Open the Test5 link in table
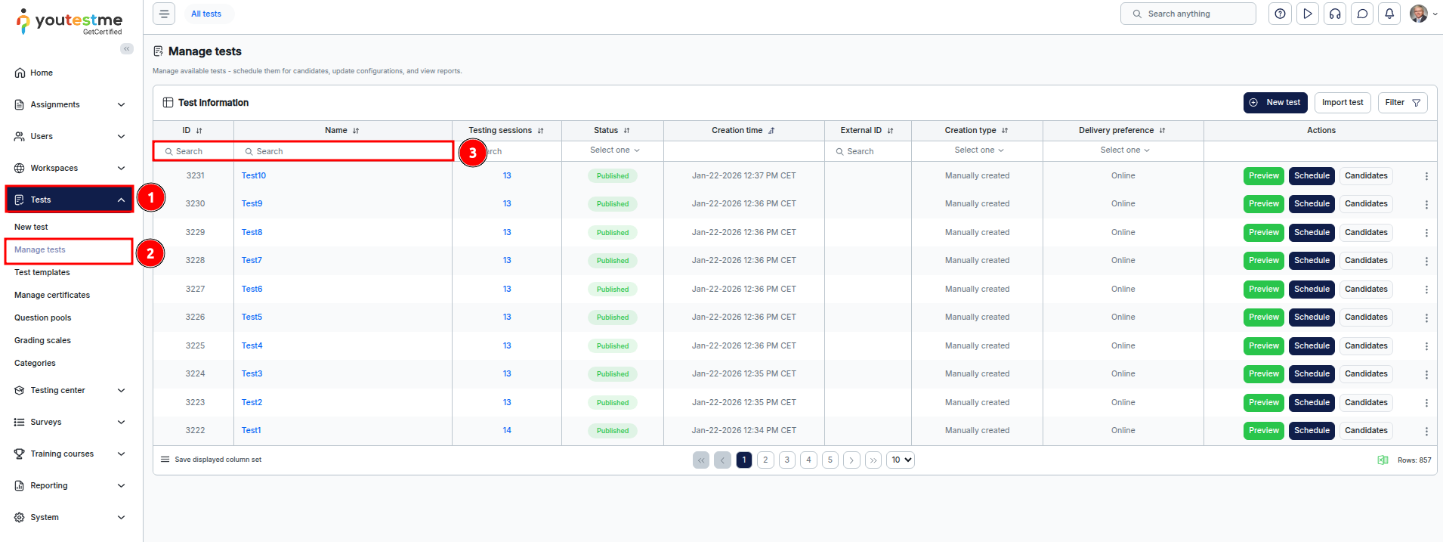Viewport: 1443px width, 542px height. pyautogui.click(x=252, y=317)
